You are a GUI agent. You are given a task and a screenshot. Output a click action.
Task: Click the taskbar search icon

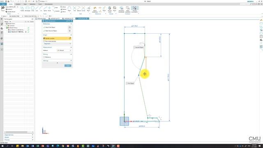(7, 146)
